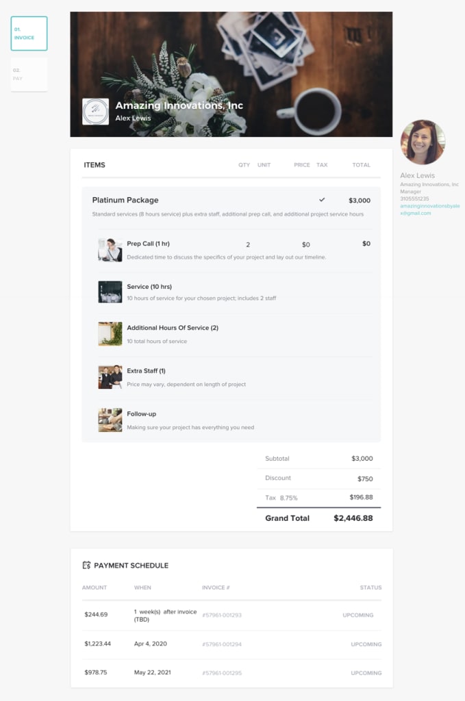Click the Platinum Package $3,000 total
Viewport: 465px width, 701px height.
click(x=360, y=201)
